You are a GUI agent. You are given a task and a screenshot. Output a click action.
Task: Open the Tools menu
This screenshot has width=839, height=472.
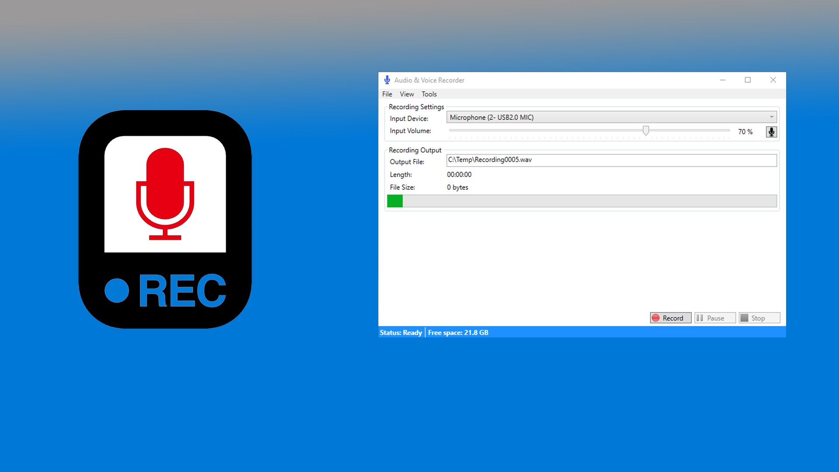pyautogui.click(x=429, y=94)
